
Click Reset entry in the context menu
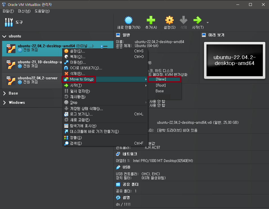pos(105,97)
